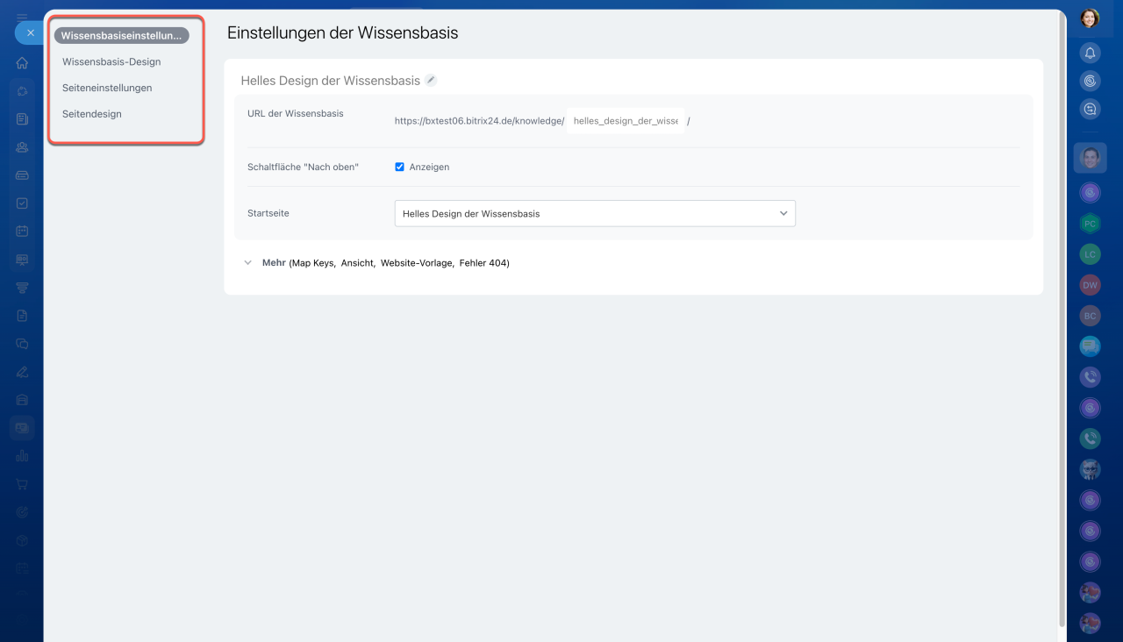The width and height of the screenshot is (1123, 642).
Task: Toggle the "Anzeigen" checkbox for Nach oben button
Action: (399, 167)
